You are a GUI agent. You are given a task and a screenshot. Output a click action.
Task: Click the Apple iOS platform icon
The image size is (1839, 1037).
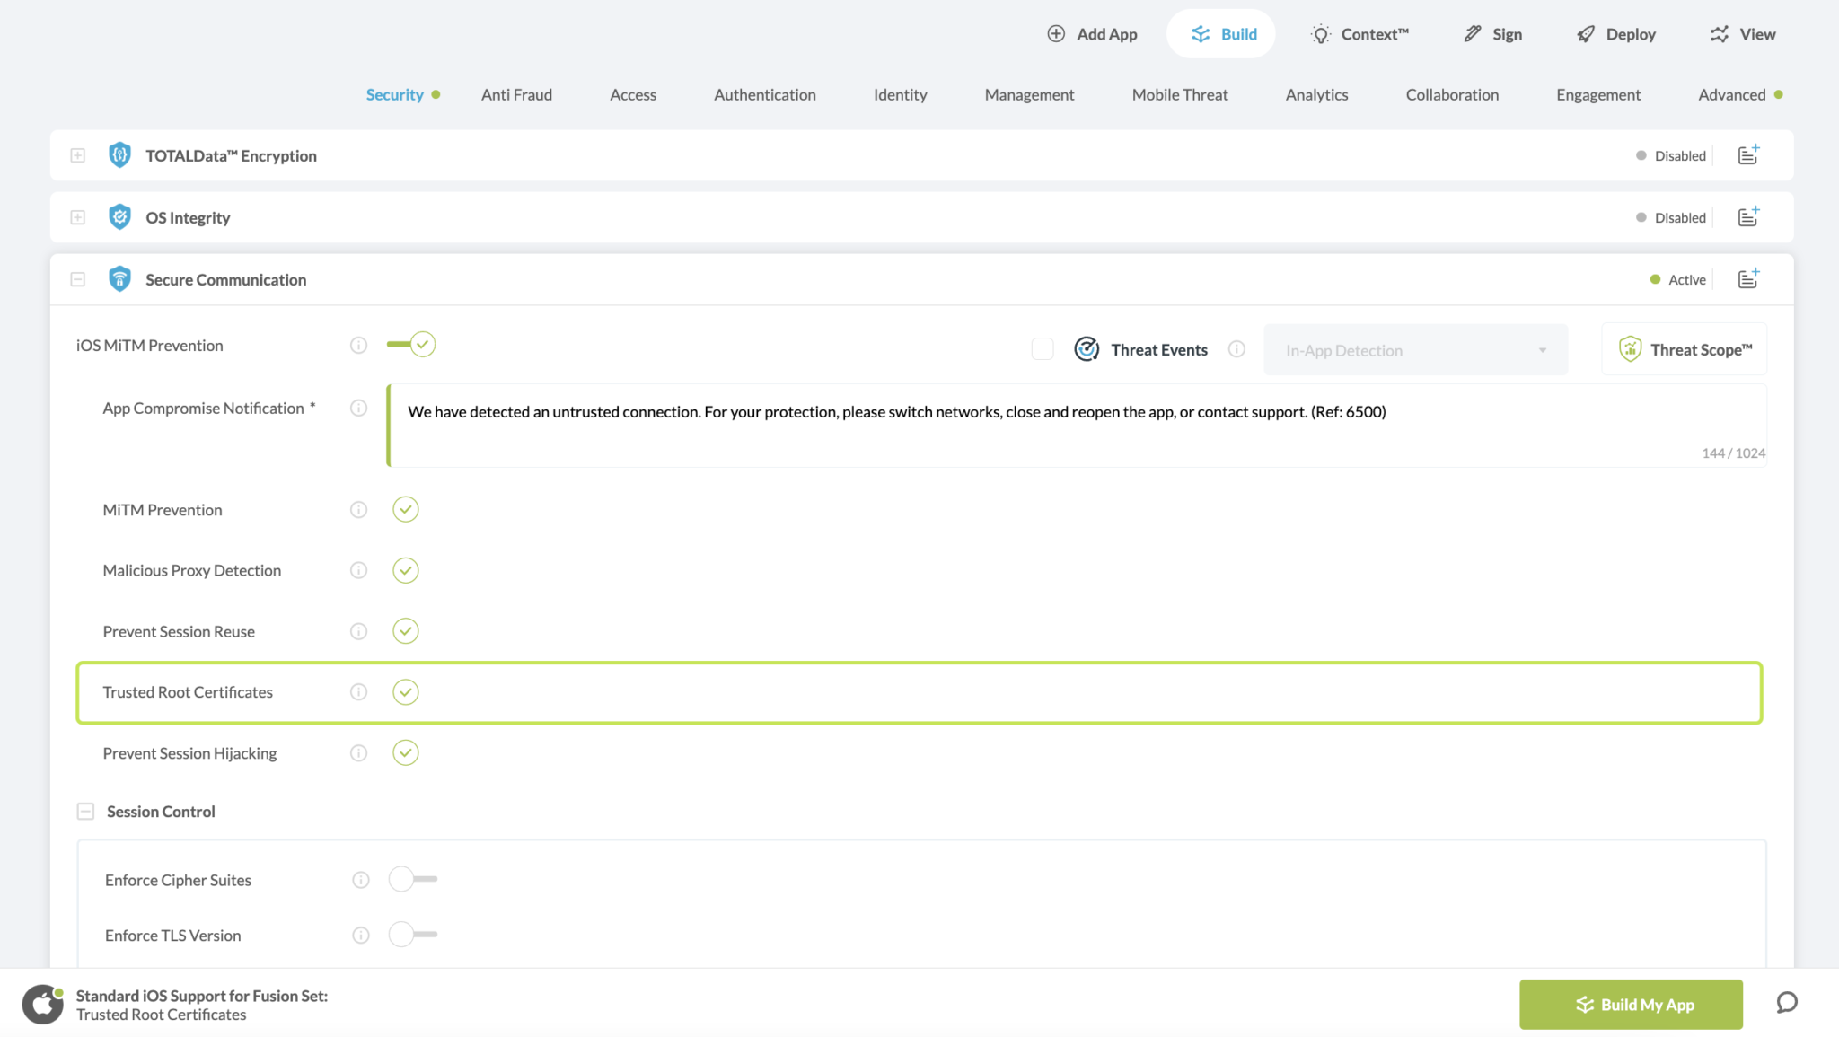42,1004
